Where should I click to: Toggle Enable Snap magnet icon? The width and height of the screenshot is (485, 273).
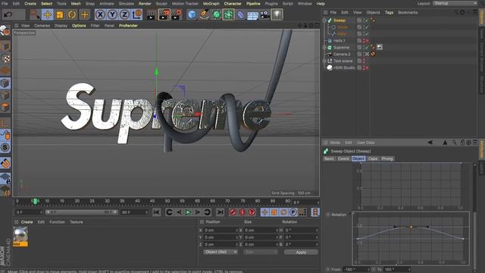(x=5, y=163)
